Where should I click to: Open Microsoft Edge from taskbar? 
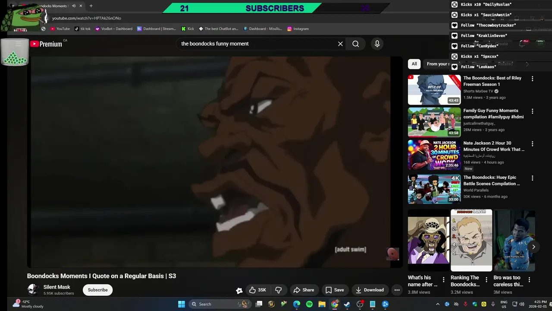(297, 304)
